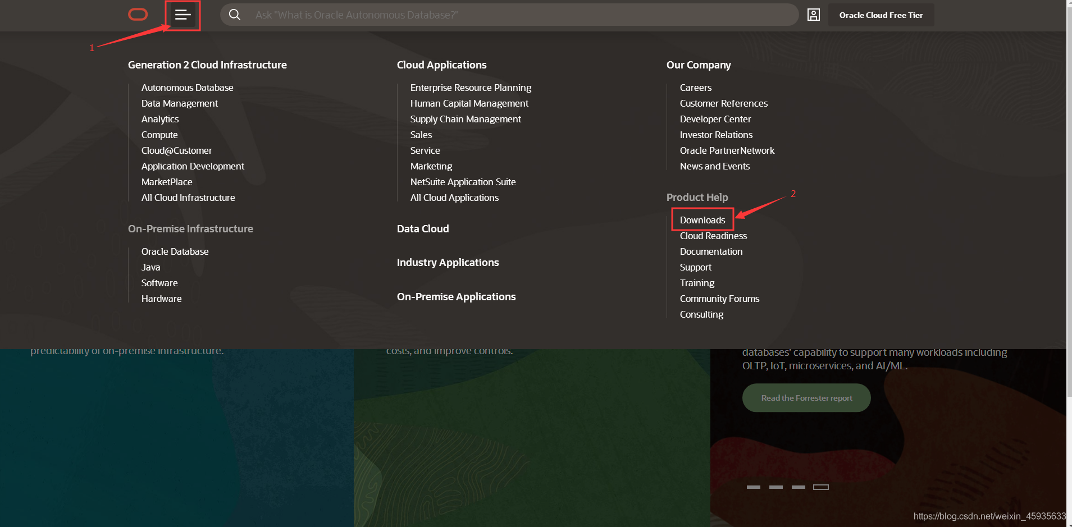Open All Cloud Infrastructure link
This screenshot has height=527, width=1072.
[x=188, y=198]
